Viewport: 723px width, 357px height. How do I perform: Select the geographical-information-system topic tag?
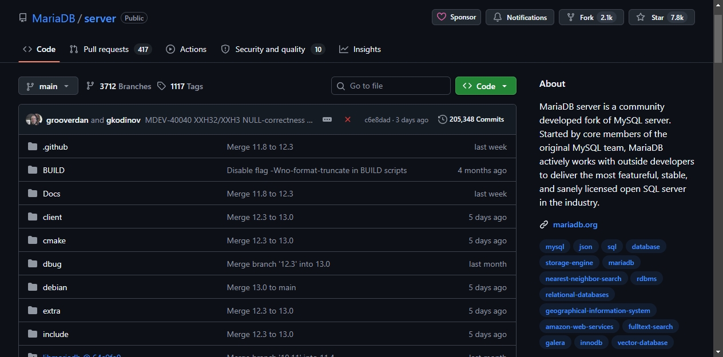point(598,311)
